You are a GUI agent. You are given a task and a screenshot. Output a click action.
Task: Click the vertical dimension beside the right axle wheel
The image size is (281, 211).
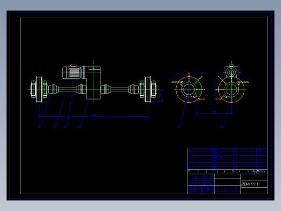(160, 95)
